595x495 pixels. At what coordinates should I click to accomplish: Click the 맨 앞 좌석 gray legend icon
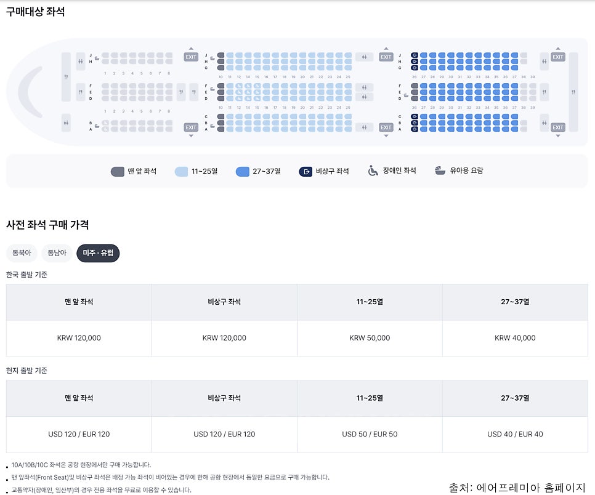click(117, 171)
